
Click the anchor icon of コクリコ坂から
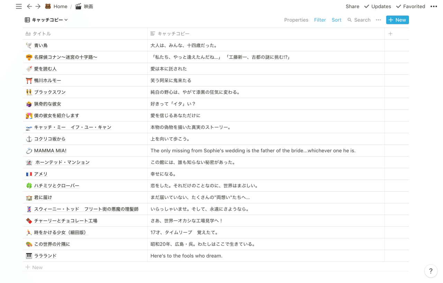[x=29, y=139]
